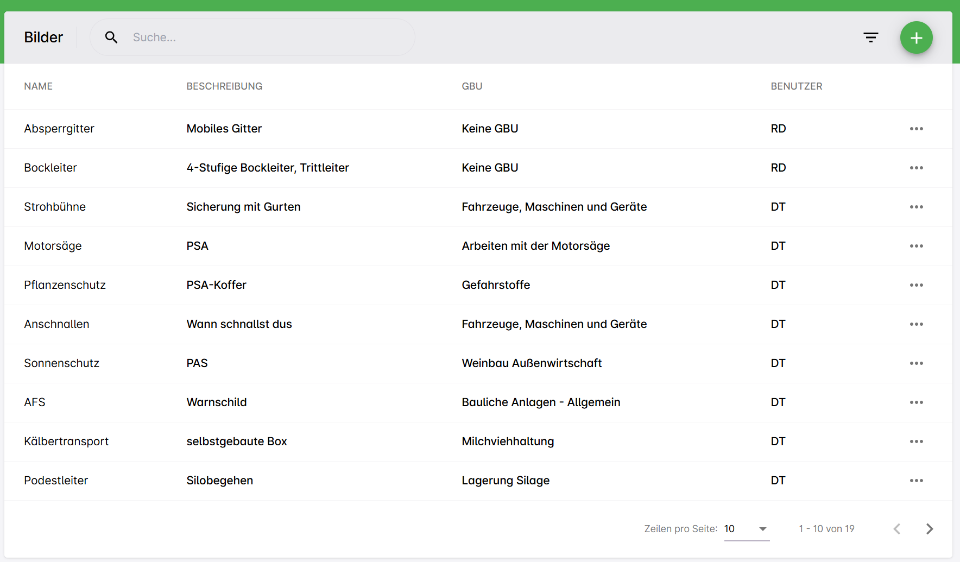The height and width of the screenshot is (562, 960).
Task: Open the filter options icon
Action: 870,37
